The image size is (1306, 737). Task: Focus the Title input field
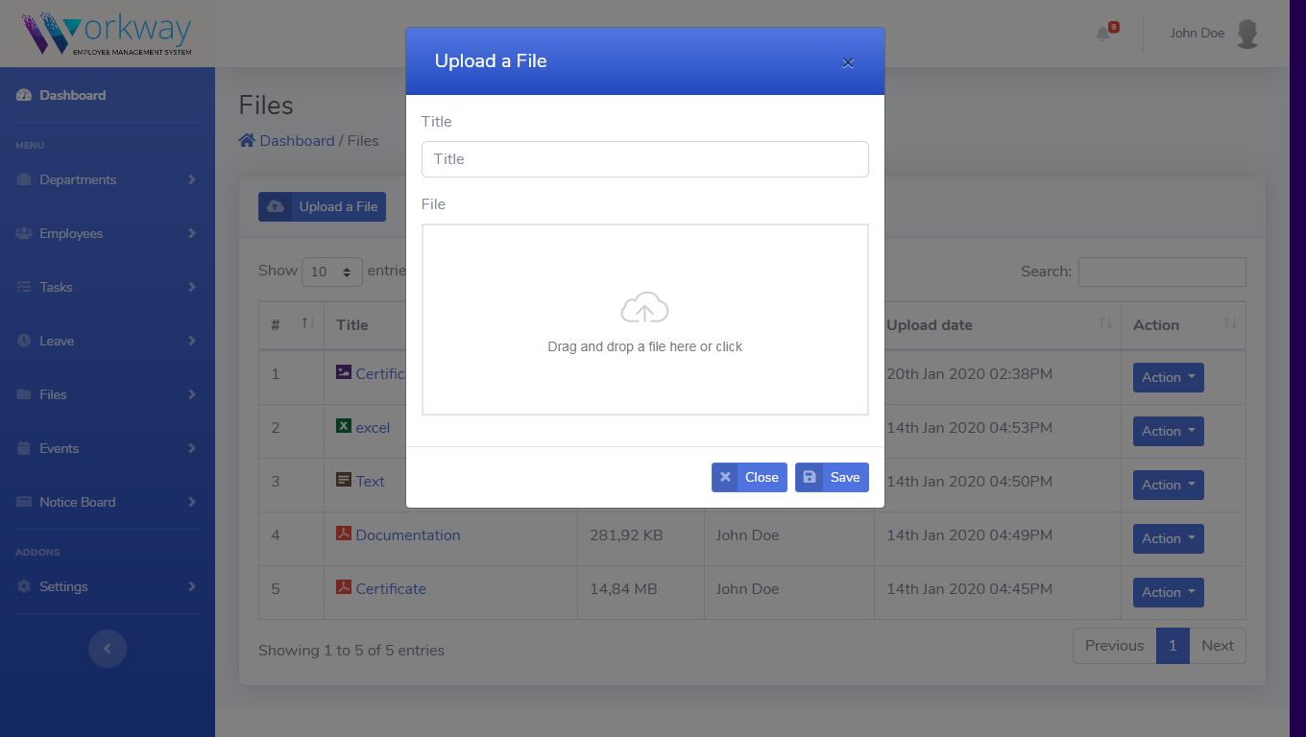coord(644,159)
